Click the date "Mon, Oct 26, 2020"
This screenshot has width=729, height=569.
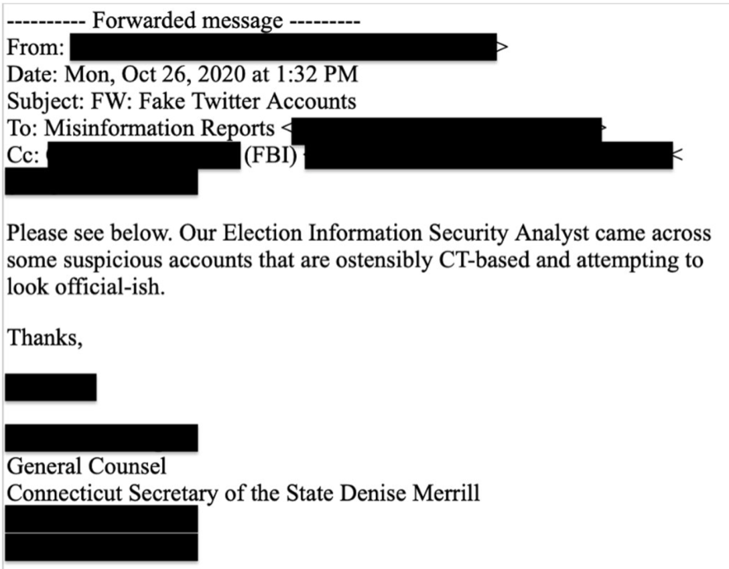tap(147, 74)
